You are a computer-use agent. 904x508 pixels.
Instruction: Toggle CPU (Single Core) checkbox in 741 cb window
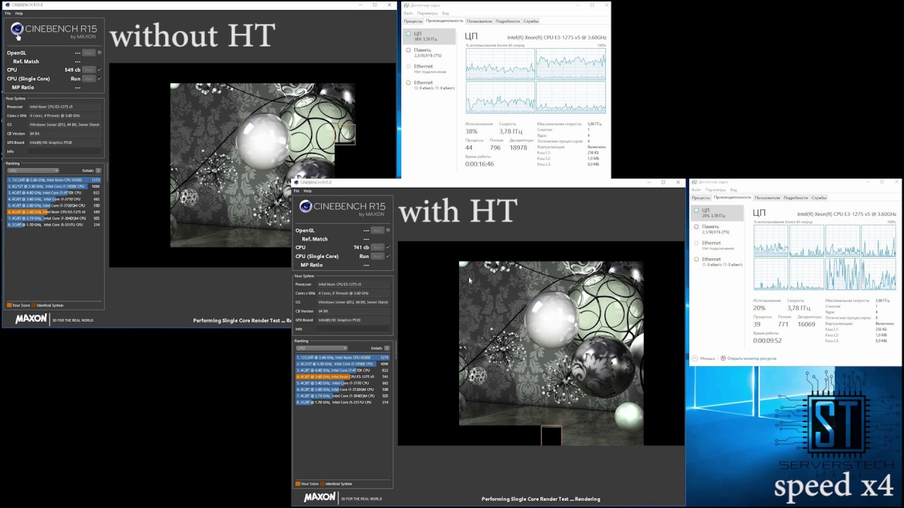tap(388, 256)
